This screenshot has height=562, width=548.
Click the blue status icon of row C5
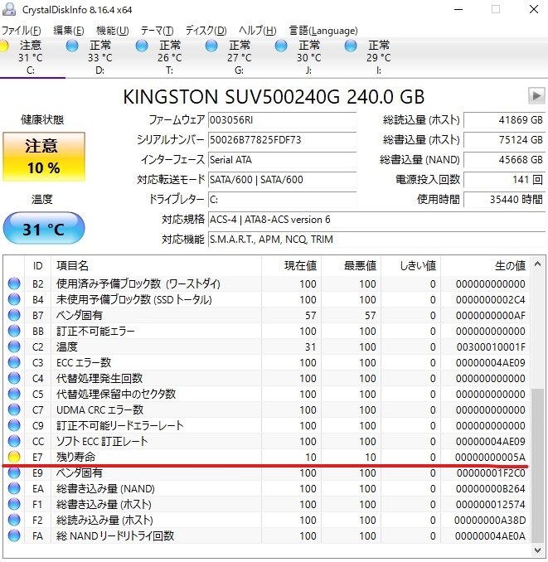pyautogui.click(x=14, y=394)
